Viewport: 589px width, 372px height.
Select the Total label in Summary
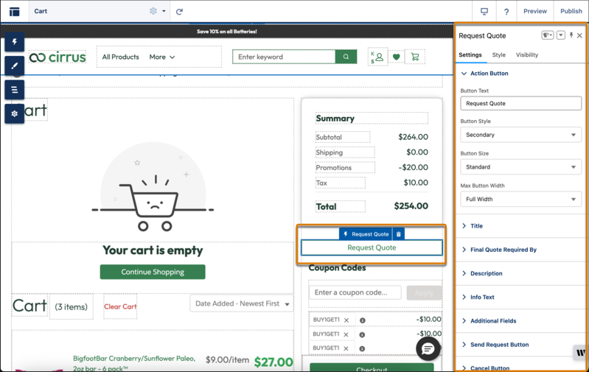point(326,206)
